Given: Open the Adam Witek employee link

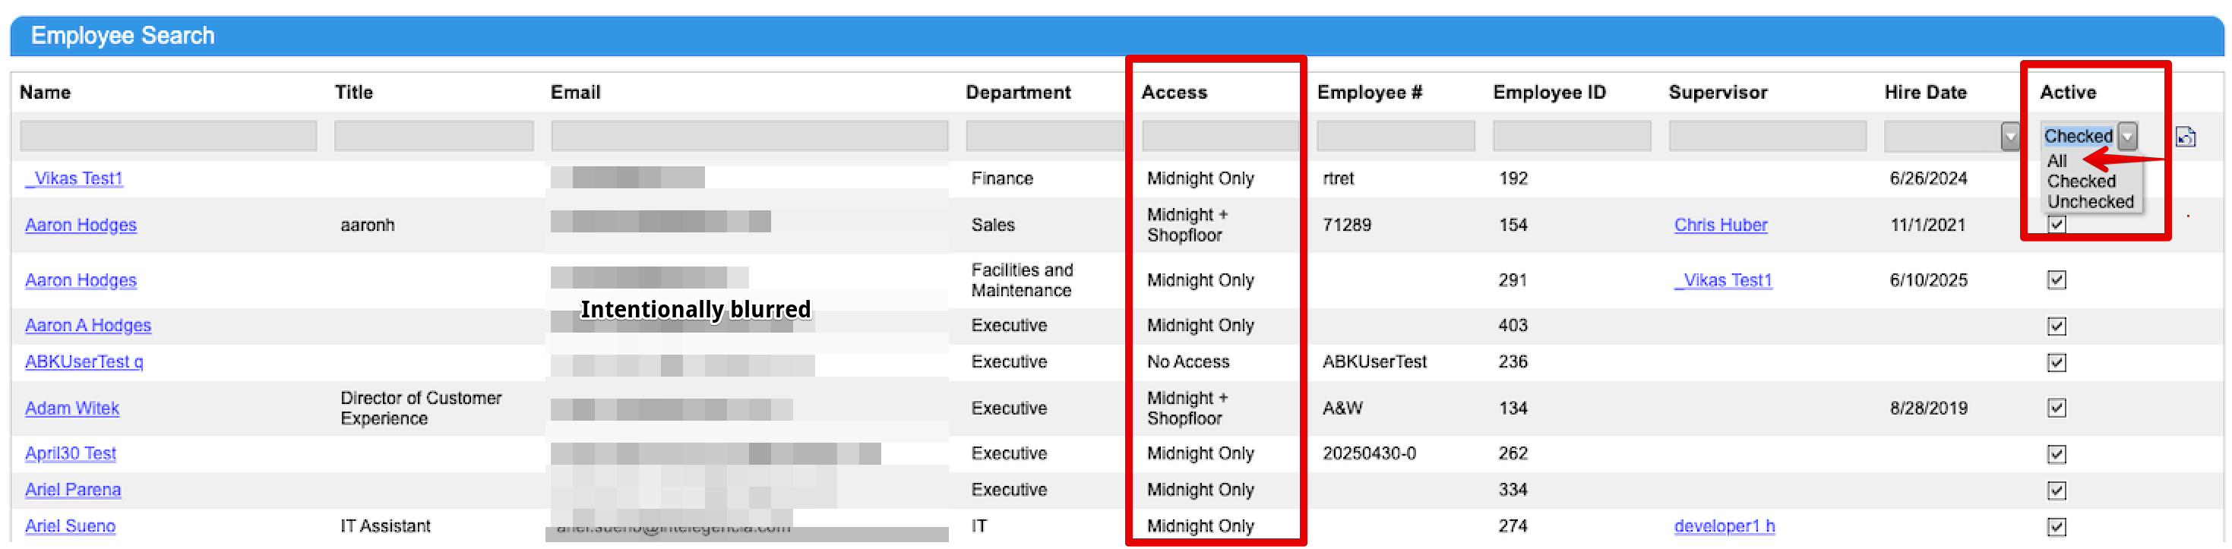Looking at the screenshot, I should (x=72, y=409).
